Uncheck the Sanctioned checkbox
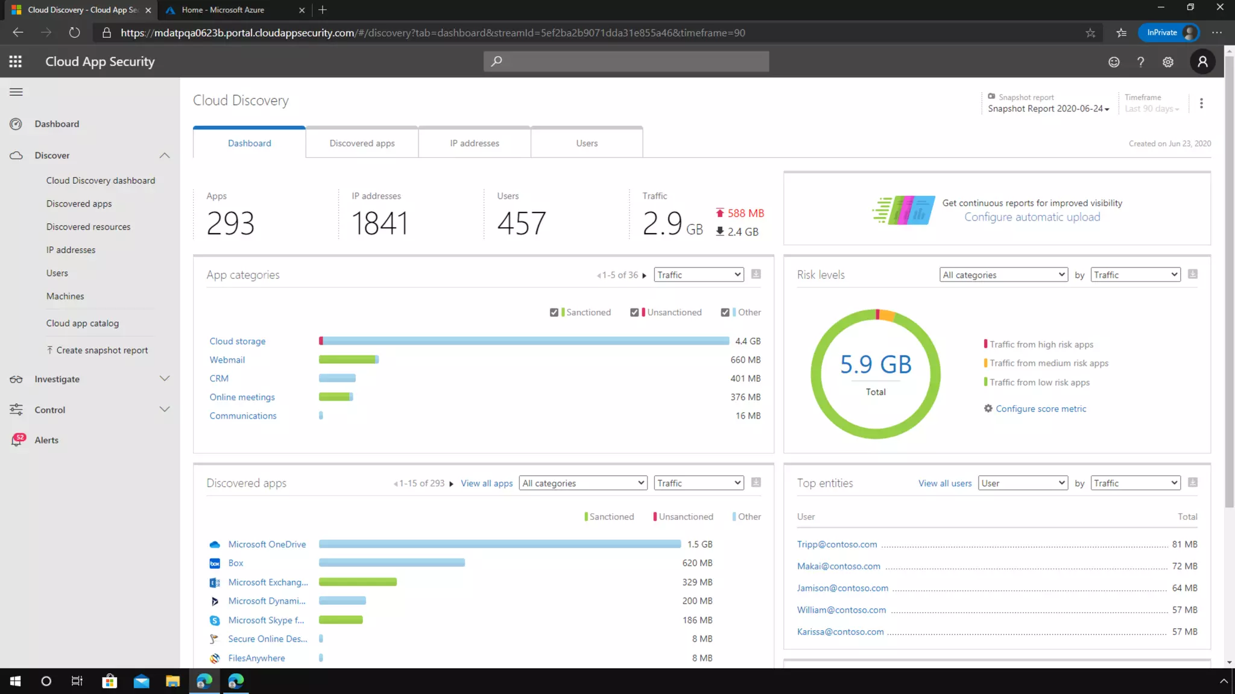This screenshot has height=694, width=1235. click(x=554, y=312)
